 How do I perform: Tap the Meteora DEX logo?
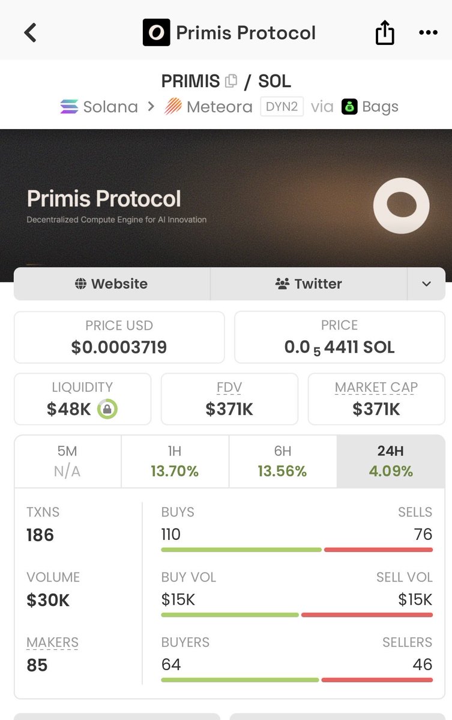coord(173,107)
